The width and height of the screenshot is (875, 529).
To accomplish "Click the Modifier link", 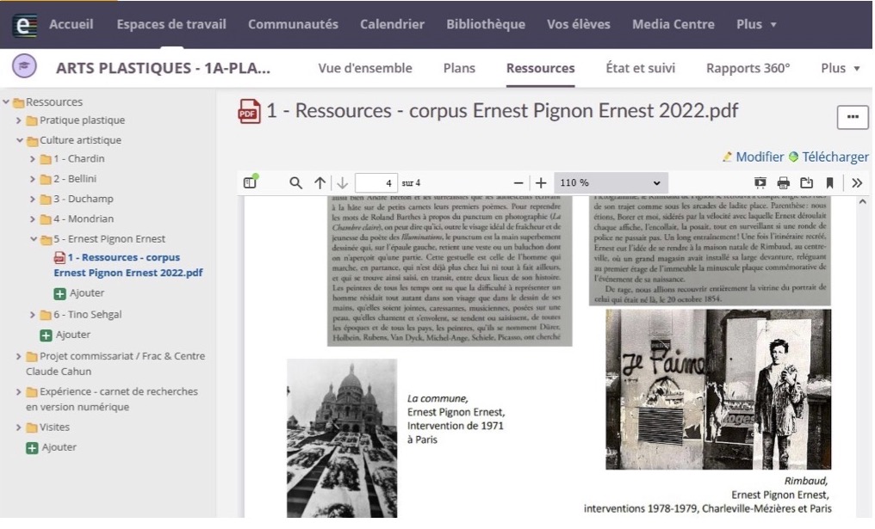I will point(759,157).
